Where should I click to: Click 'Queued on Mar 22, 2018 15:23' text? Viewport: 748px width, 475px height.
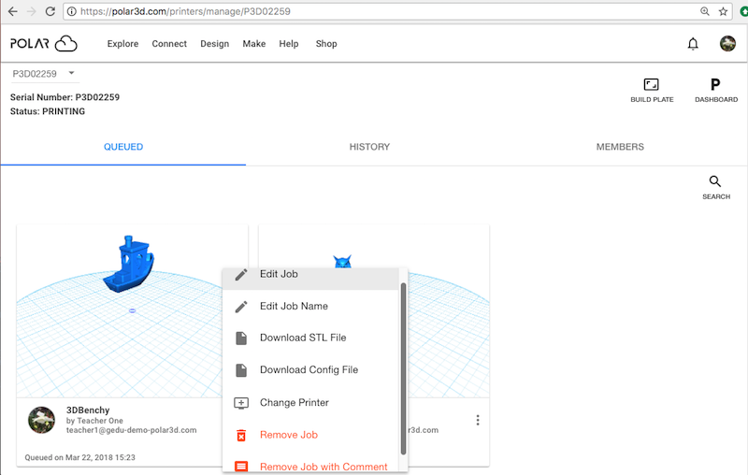80,457
